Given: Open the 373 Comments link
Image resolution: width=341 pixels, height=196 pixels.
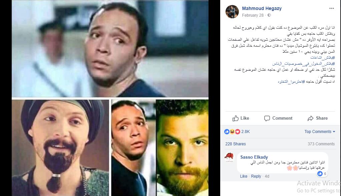Looking at the screenshot, I should (321, 144).
